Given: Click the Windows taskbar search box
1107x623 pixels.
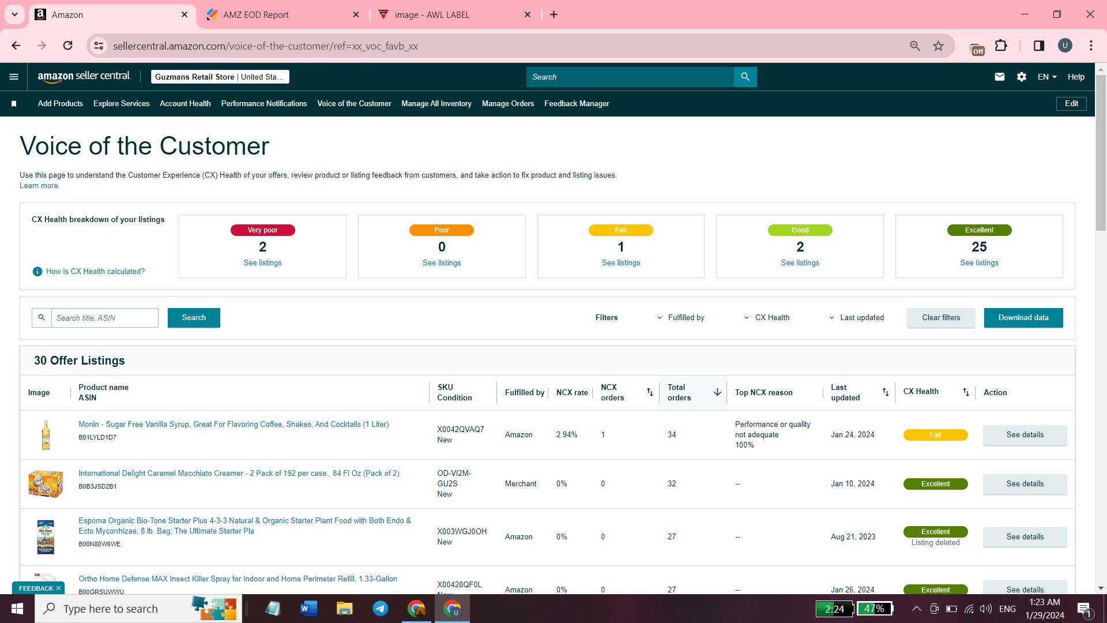Looking at the screenshot, I should (x=138, y=609).
